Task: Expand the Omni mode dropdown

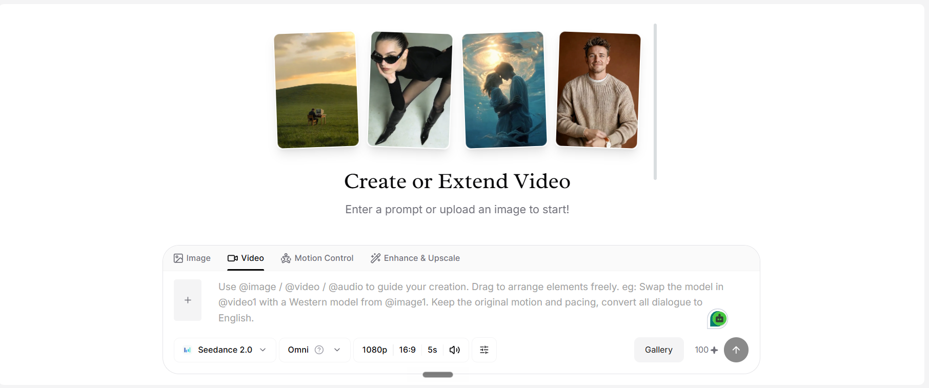Action: (315, 350)
